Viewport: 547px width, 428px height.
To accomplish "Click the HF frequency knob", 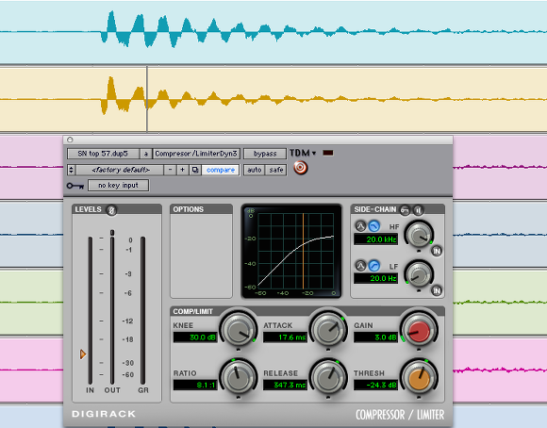I will pos(419,236).
